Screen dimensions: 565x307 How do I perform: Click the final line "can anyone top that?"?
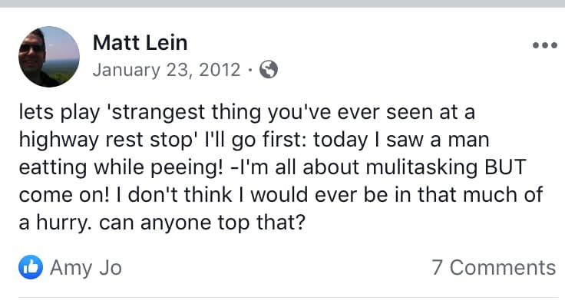tap(202, 223)
